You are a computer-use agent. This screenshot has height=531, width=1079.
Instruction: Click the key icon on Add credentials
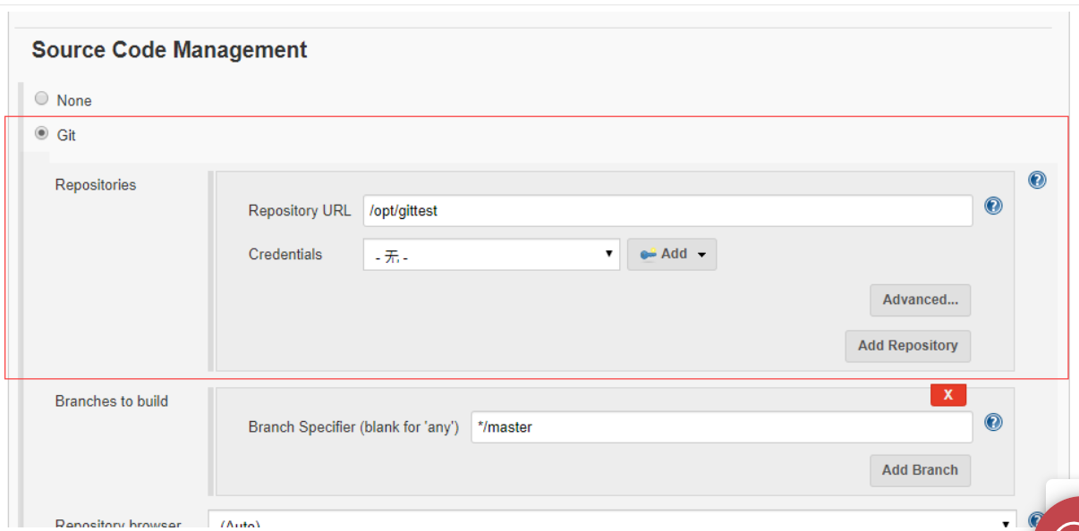[x=649, y=255]
